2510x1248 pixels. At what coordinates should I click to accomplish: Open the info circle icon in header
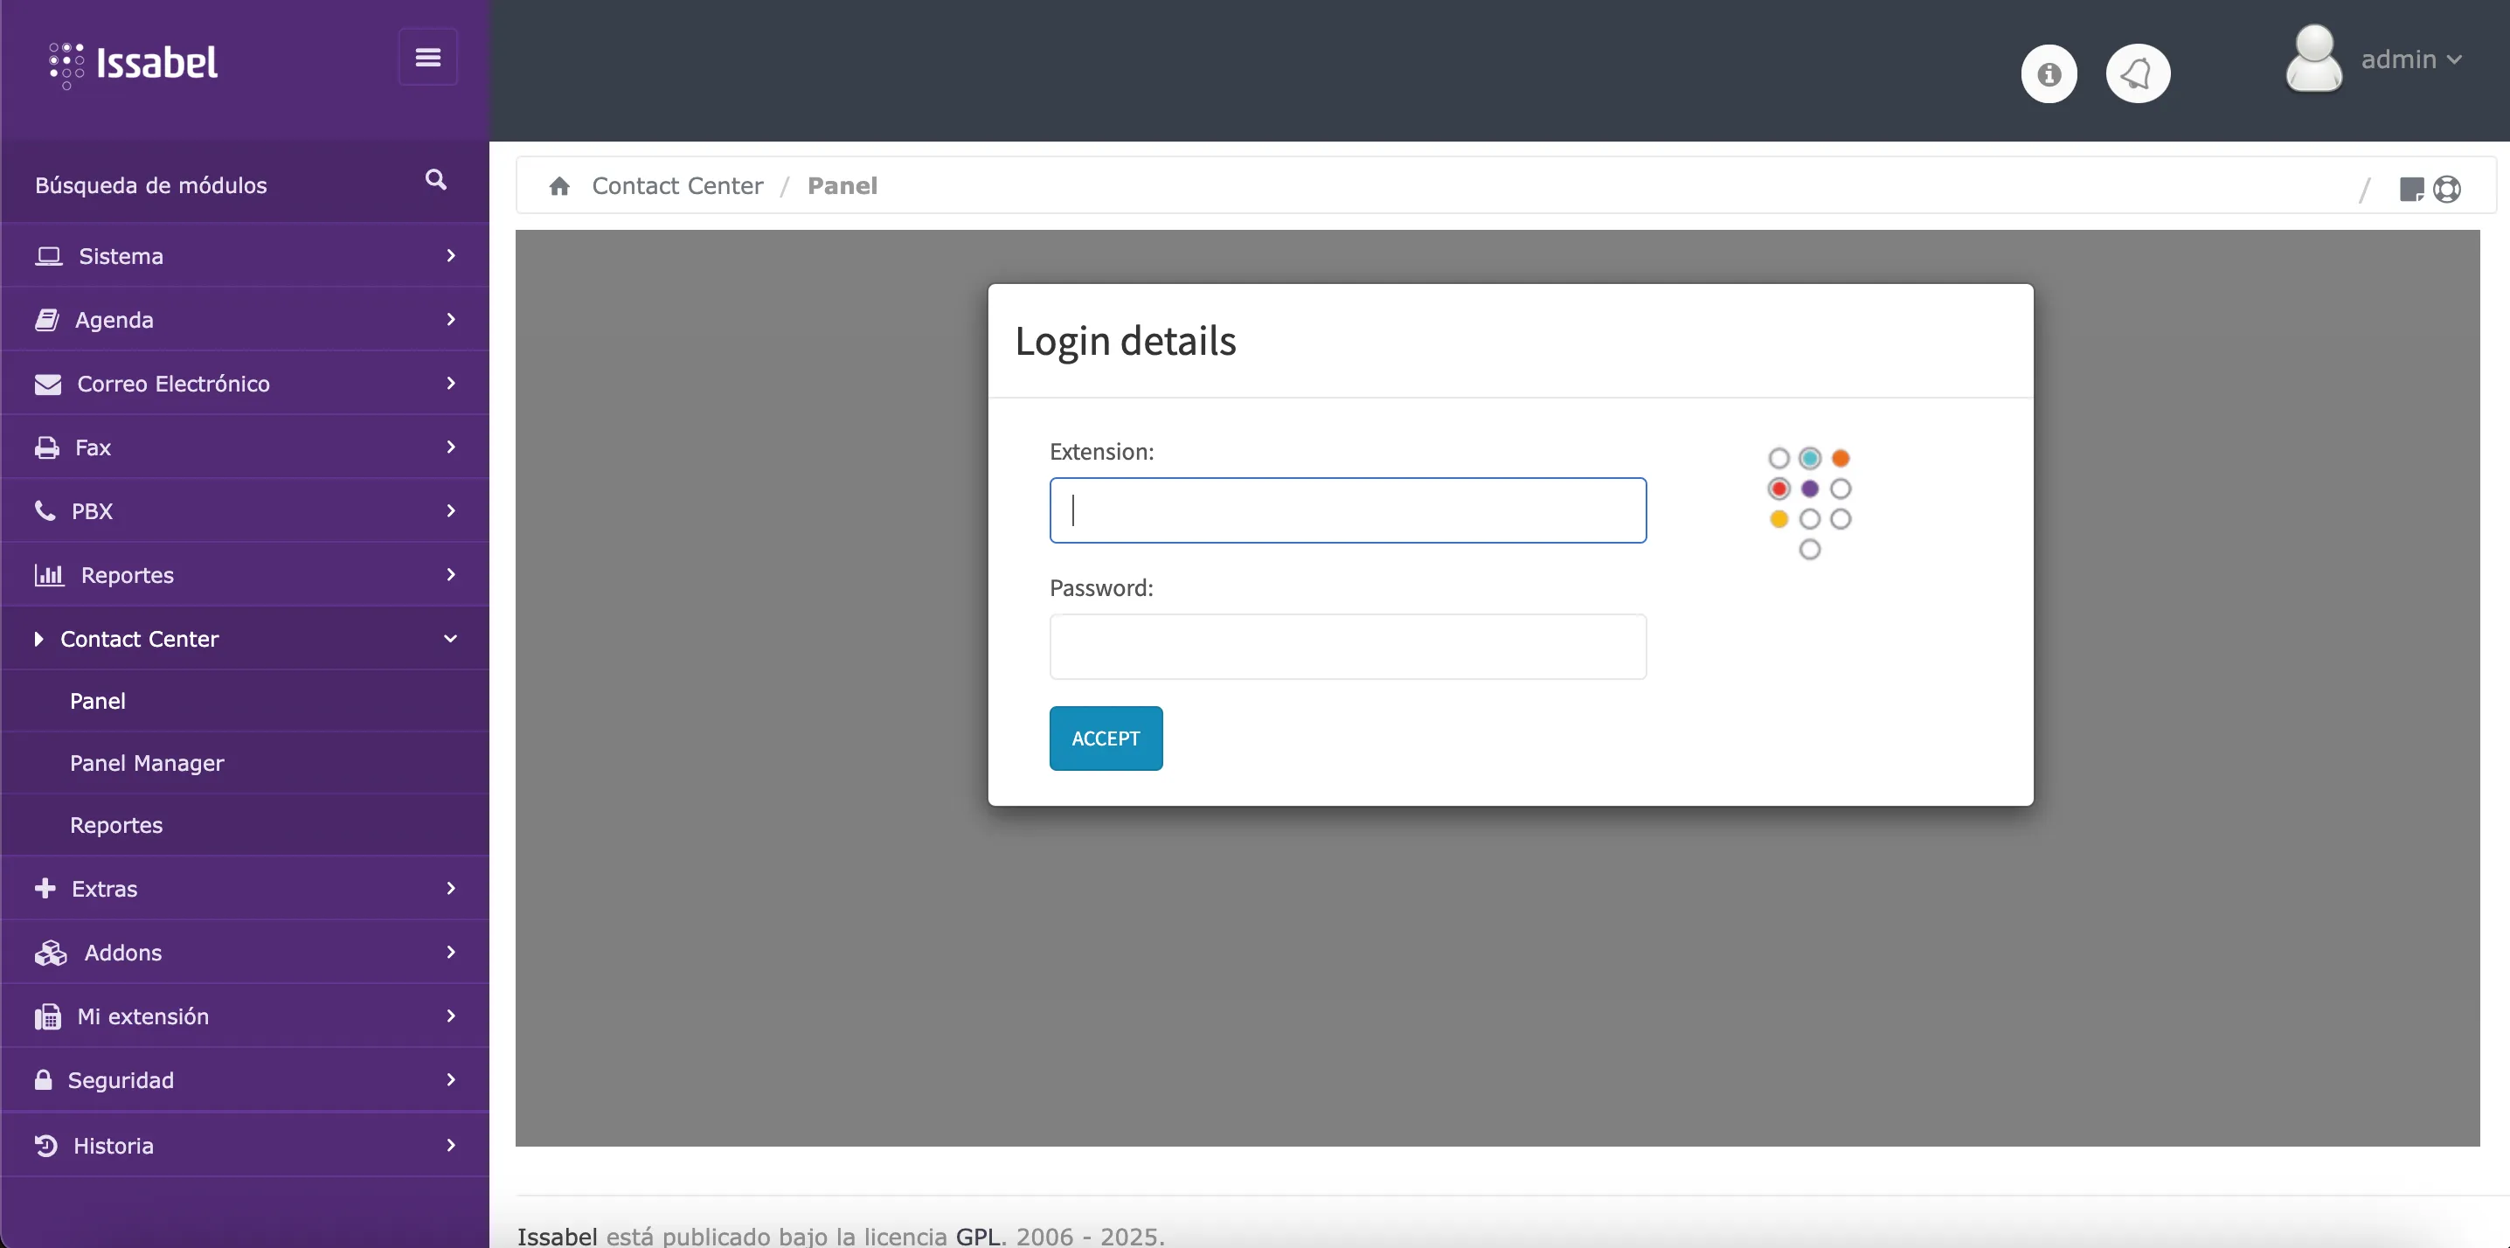(2049, 74)
